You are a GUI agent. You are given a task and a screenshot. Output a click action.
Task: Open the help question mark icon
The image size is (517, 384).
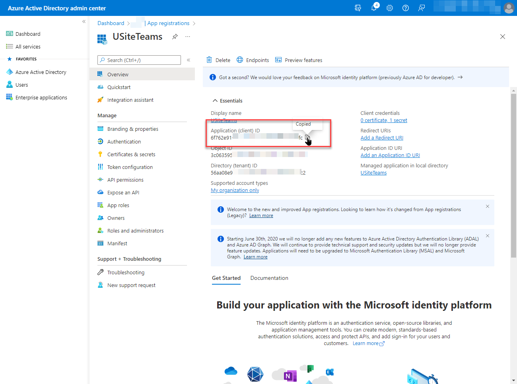click(x=406, y=8)
